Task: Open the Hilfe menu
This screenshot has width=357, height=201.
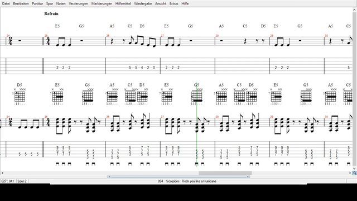Action: [185, 4]
